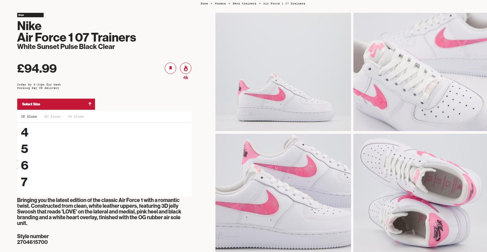Image resolution: width=487 pixels, height=252 pixels.
Task: Open the toe close-up shoe image
Action: 420,72
